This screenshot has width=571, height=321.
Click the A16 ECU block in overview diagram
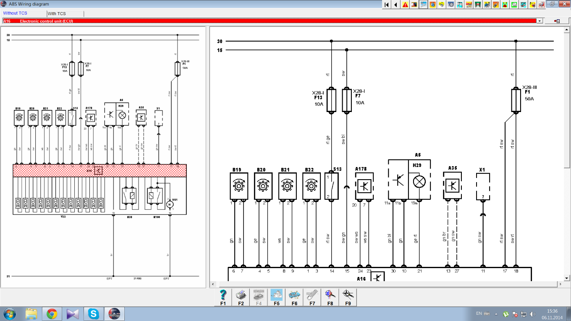[x=99, y=171]
